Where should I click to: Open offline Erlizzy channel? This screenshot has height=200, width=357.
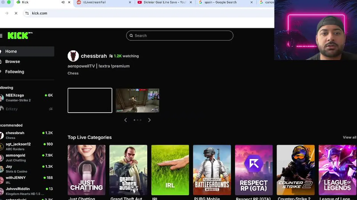(27, 109)
